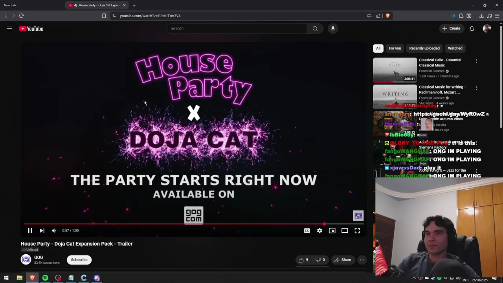Open the media playlist music note icon
503x283 pixels.
[x=489, y=16]
